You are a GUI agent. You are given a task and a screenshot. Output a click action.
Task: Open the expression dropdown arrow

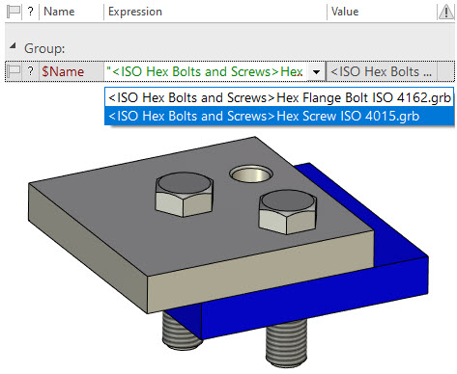pyautogui.click(x=316, y=71)
